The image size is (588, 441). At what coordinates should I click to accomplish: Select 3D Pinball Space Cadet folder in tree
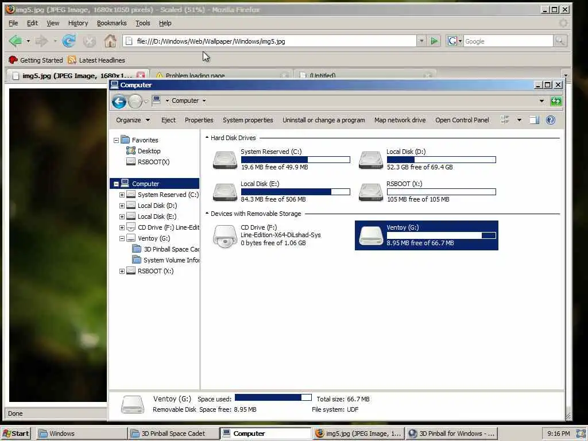166,249
